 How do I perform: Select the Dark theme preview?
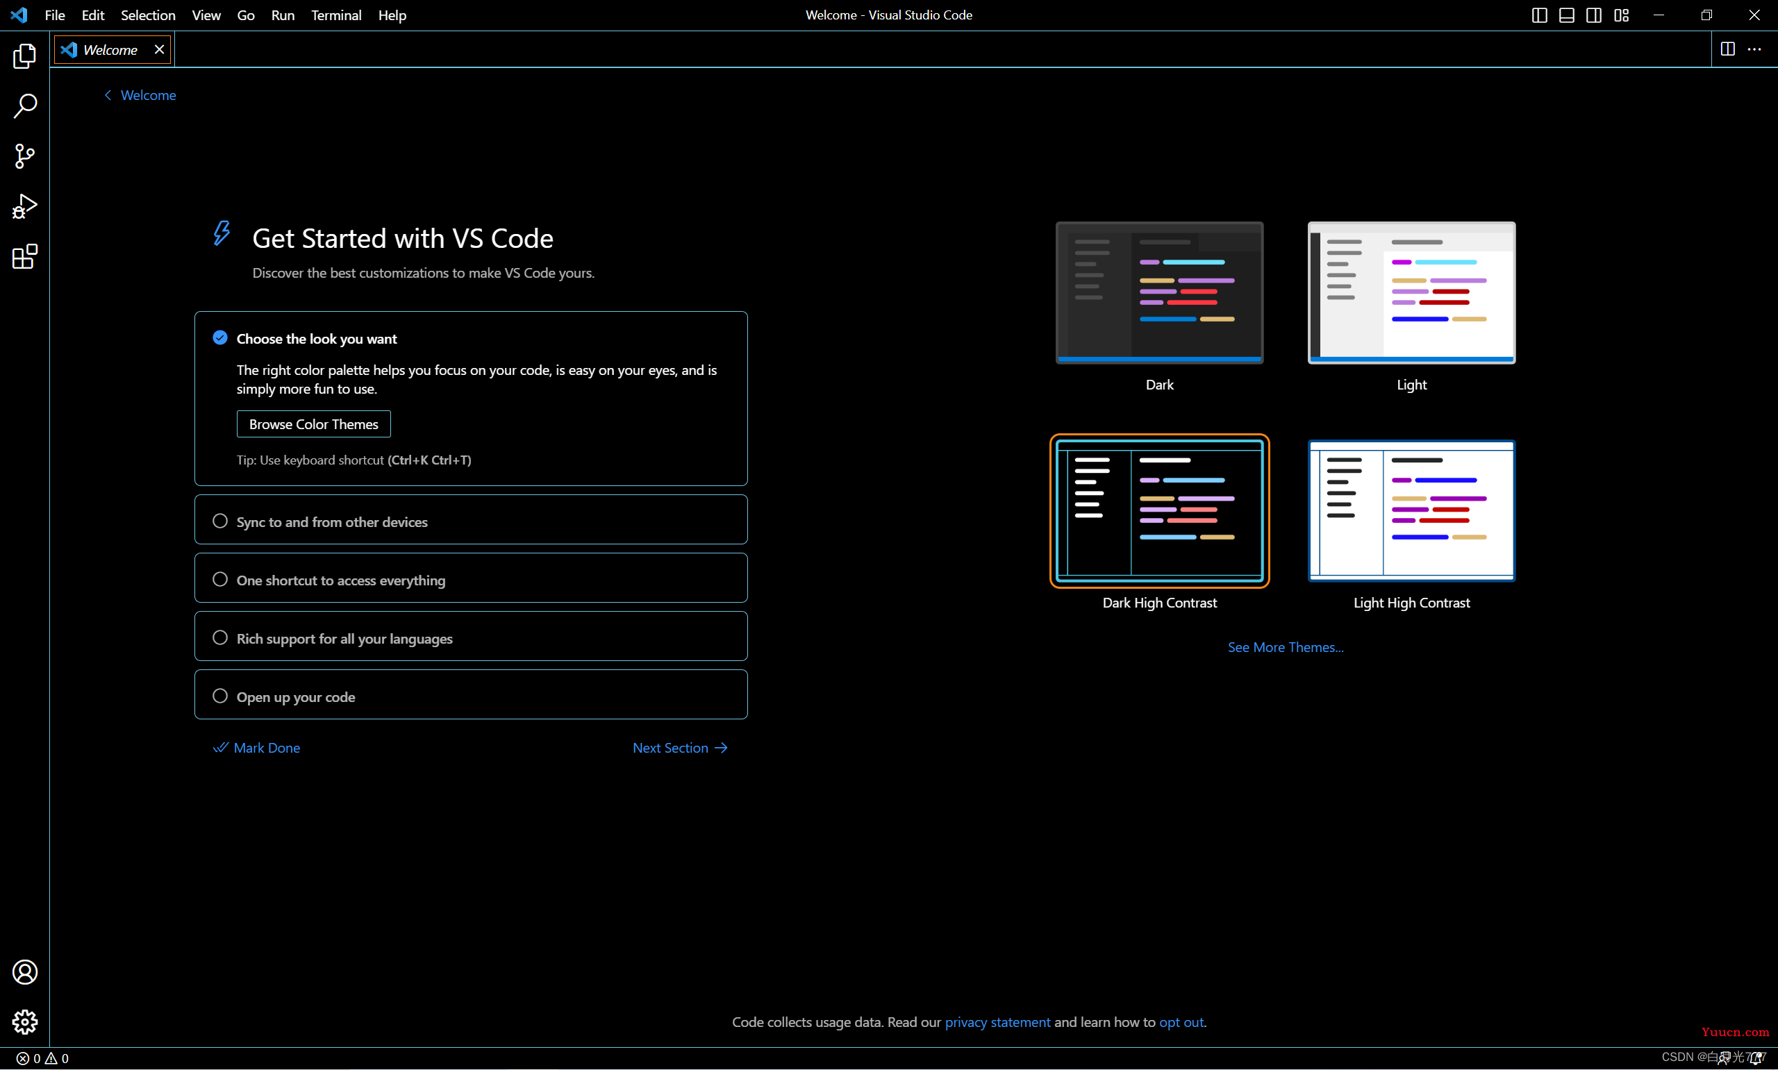click(1159, 293)
